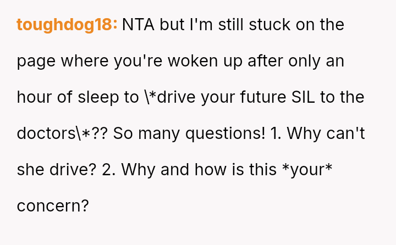Open the toughdog18 user profile link
396x245 pixels.
(67, 25)
